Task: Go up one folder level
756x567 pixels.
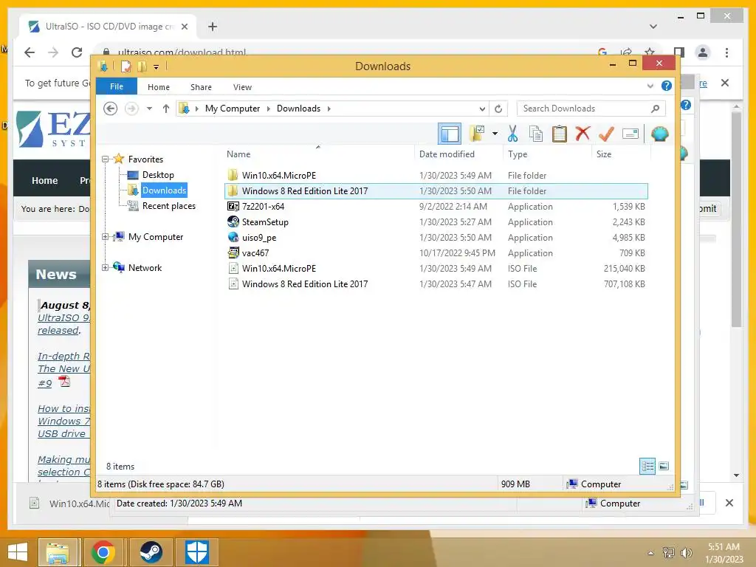Action: 166,109
